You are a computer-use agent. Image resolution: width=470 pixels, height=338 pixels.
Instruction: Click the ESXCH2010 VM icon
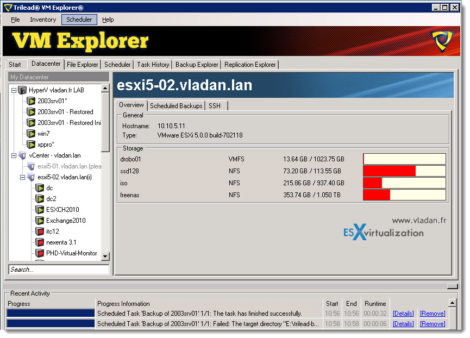pos(40,210)
